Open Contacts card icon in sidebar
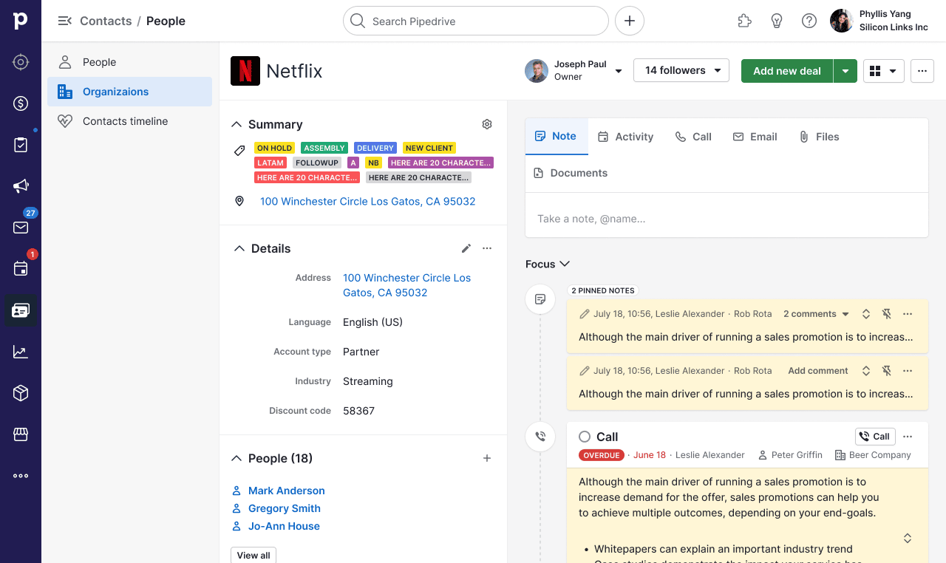 tap(21, 310)
